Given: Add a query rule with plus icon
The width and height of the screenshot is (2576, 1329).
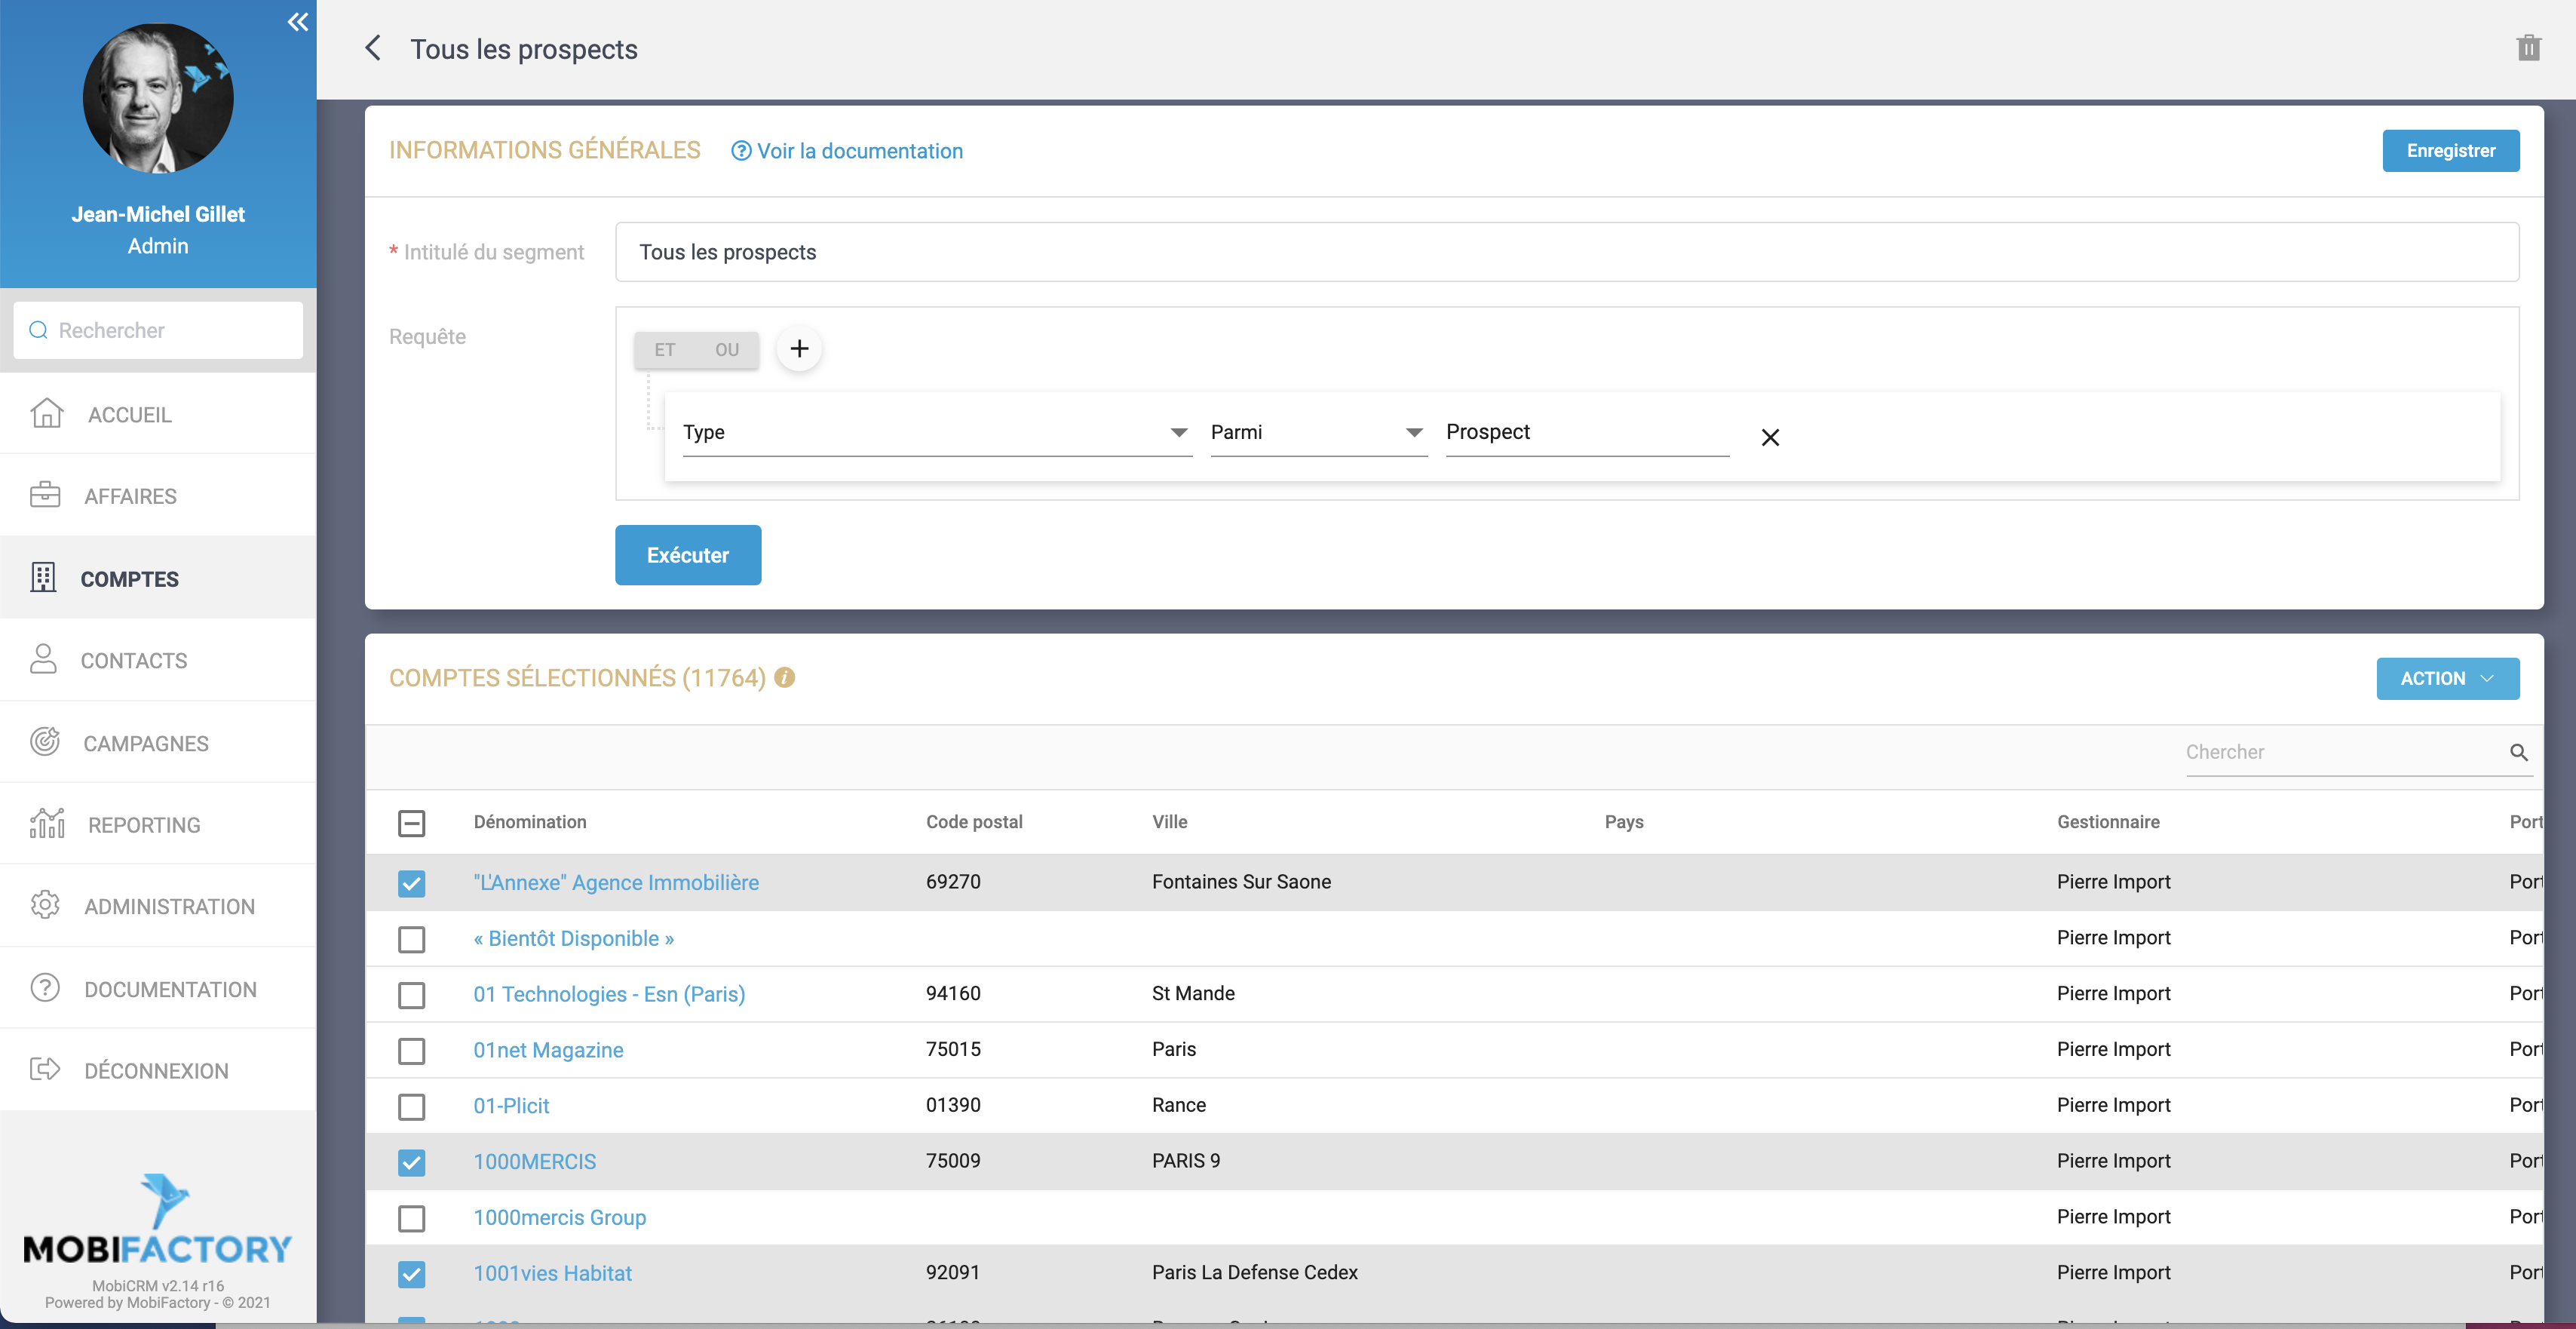Looking at the screenshot, I should click(x=799, y=349).
